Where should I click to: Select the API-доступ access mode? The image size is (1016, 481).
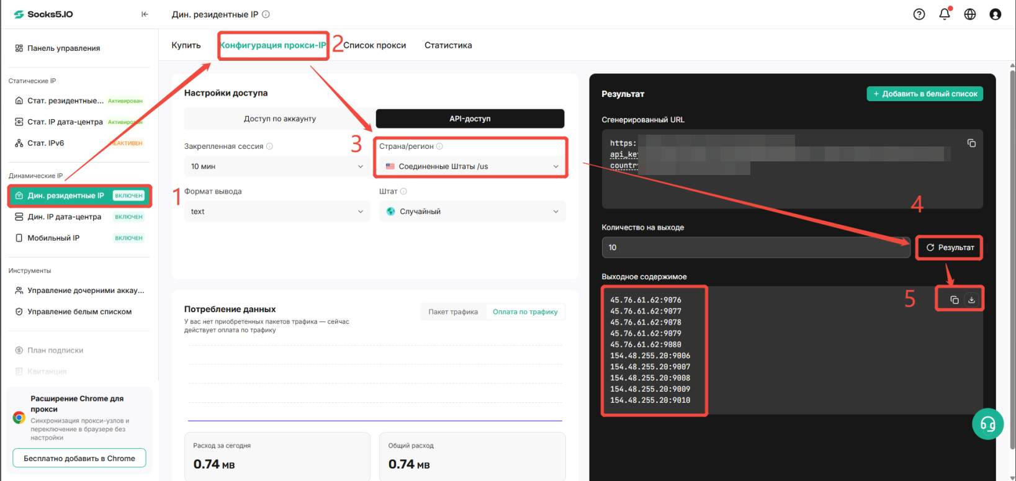[470, 119]
